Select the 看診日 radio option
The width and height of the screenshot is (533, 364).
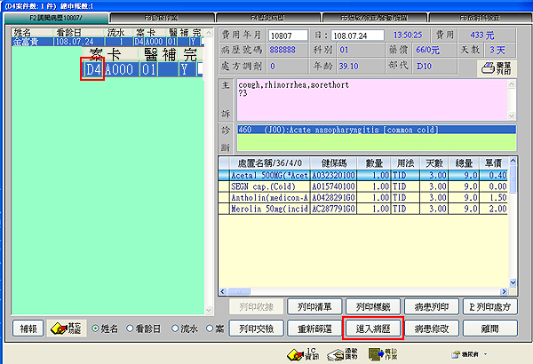point(134,328)
